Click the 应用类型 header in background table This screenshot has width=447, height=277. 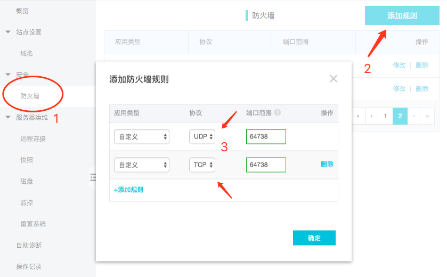[x=128, y=42]
